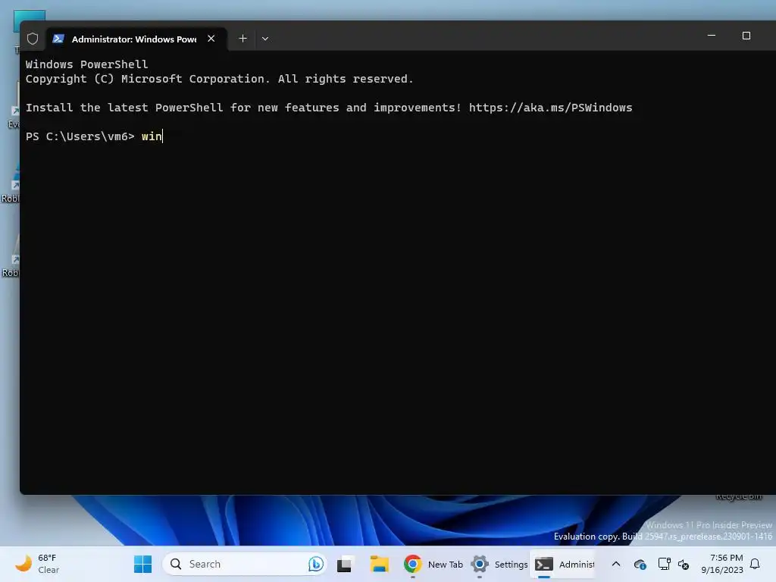Click the Microsoft Corporation copyright line
The height and width of the screenshot is (582, 776).
pyautogui.click(x=219, y=79)
